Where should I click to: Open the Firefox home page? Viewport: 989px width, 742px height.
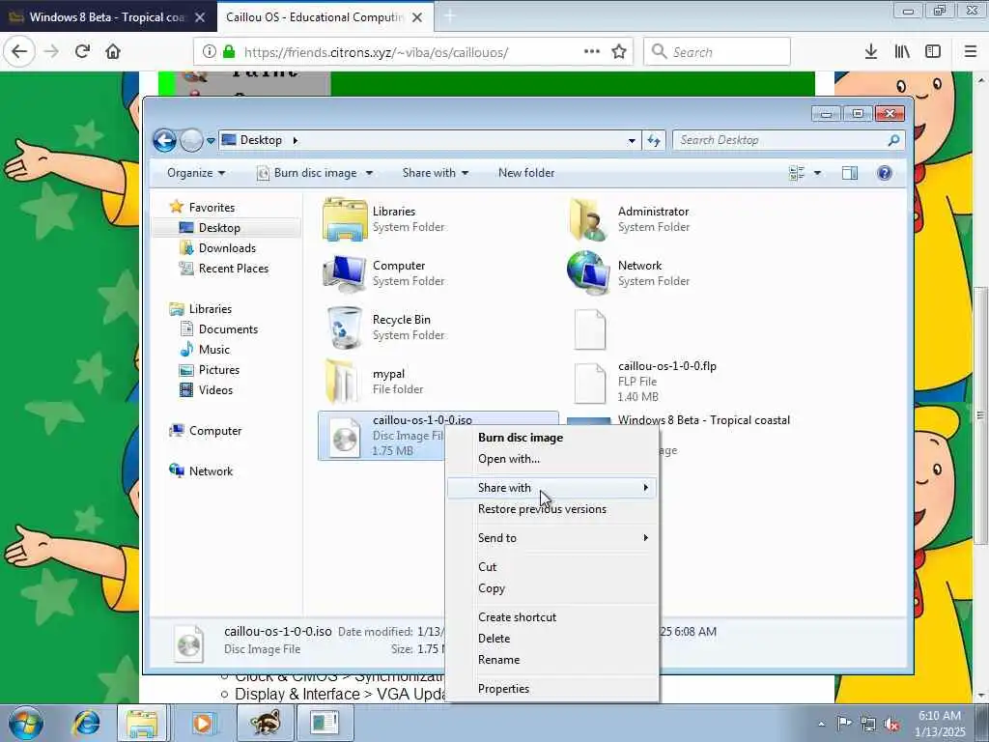pos(113,51)
